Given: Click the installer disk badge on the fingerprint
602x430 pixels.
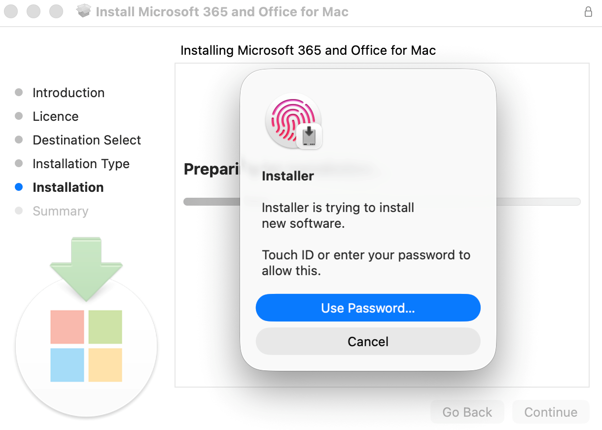Looking at the screenshot, I should point(309,136).
